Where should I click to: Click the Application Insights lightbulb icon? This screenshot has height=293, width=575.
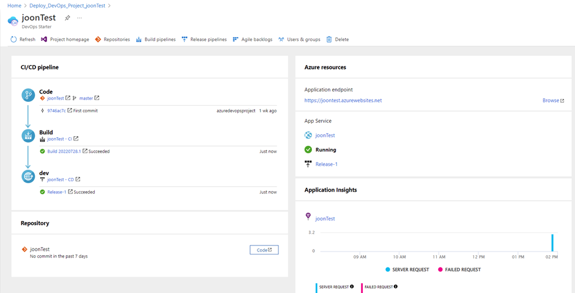(x=308, y=217)
